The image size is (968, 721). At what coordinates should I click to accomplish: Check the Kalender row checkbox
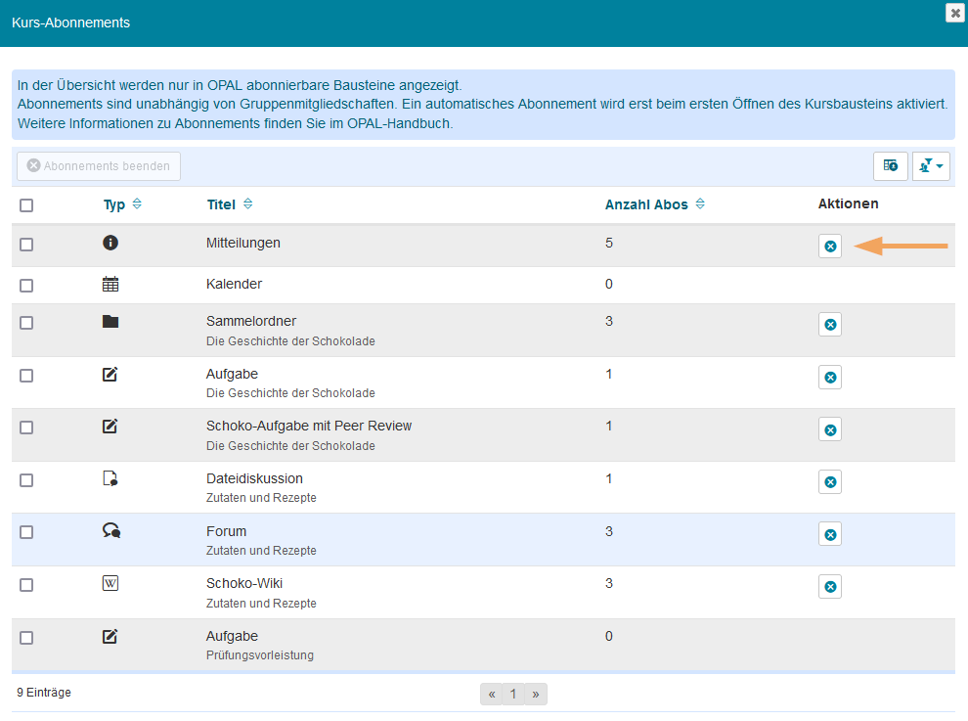tap(26, 286)
